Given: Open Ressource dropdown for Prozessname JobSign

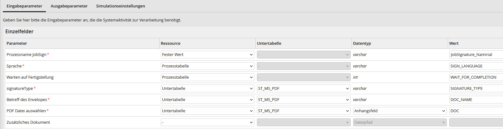Looking at the screenshot, I should pos(207,55).
